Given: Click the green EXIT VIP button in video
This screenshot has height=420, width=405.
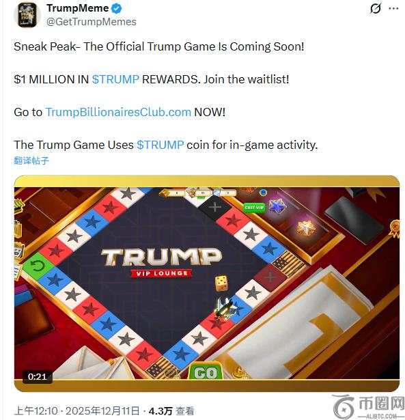Looking at the screenshot, I should (x=254, y=208).
